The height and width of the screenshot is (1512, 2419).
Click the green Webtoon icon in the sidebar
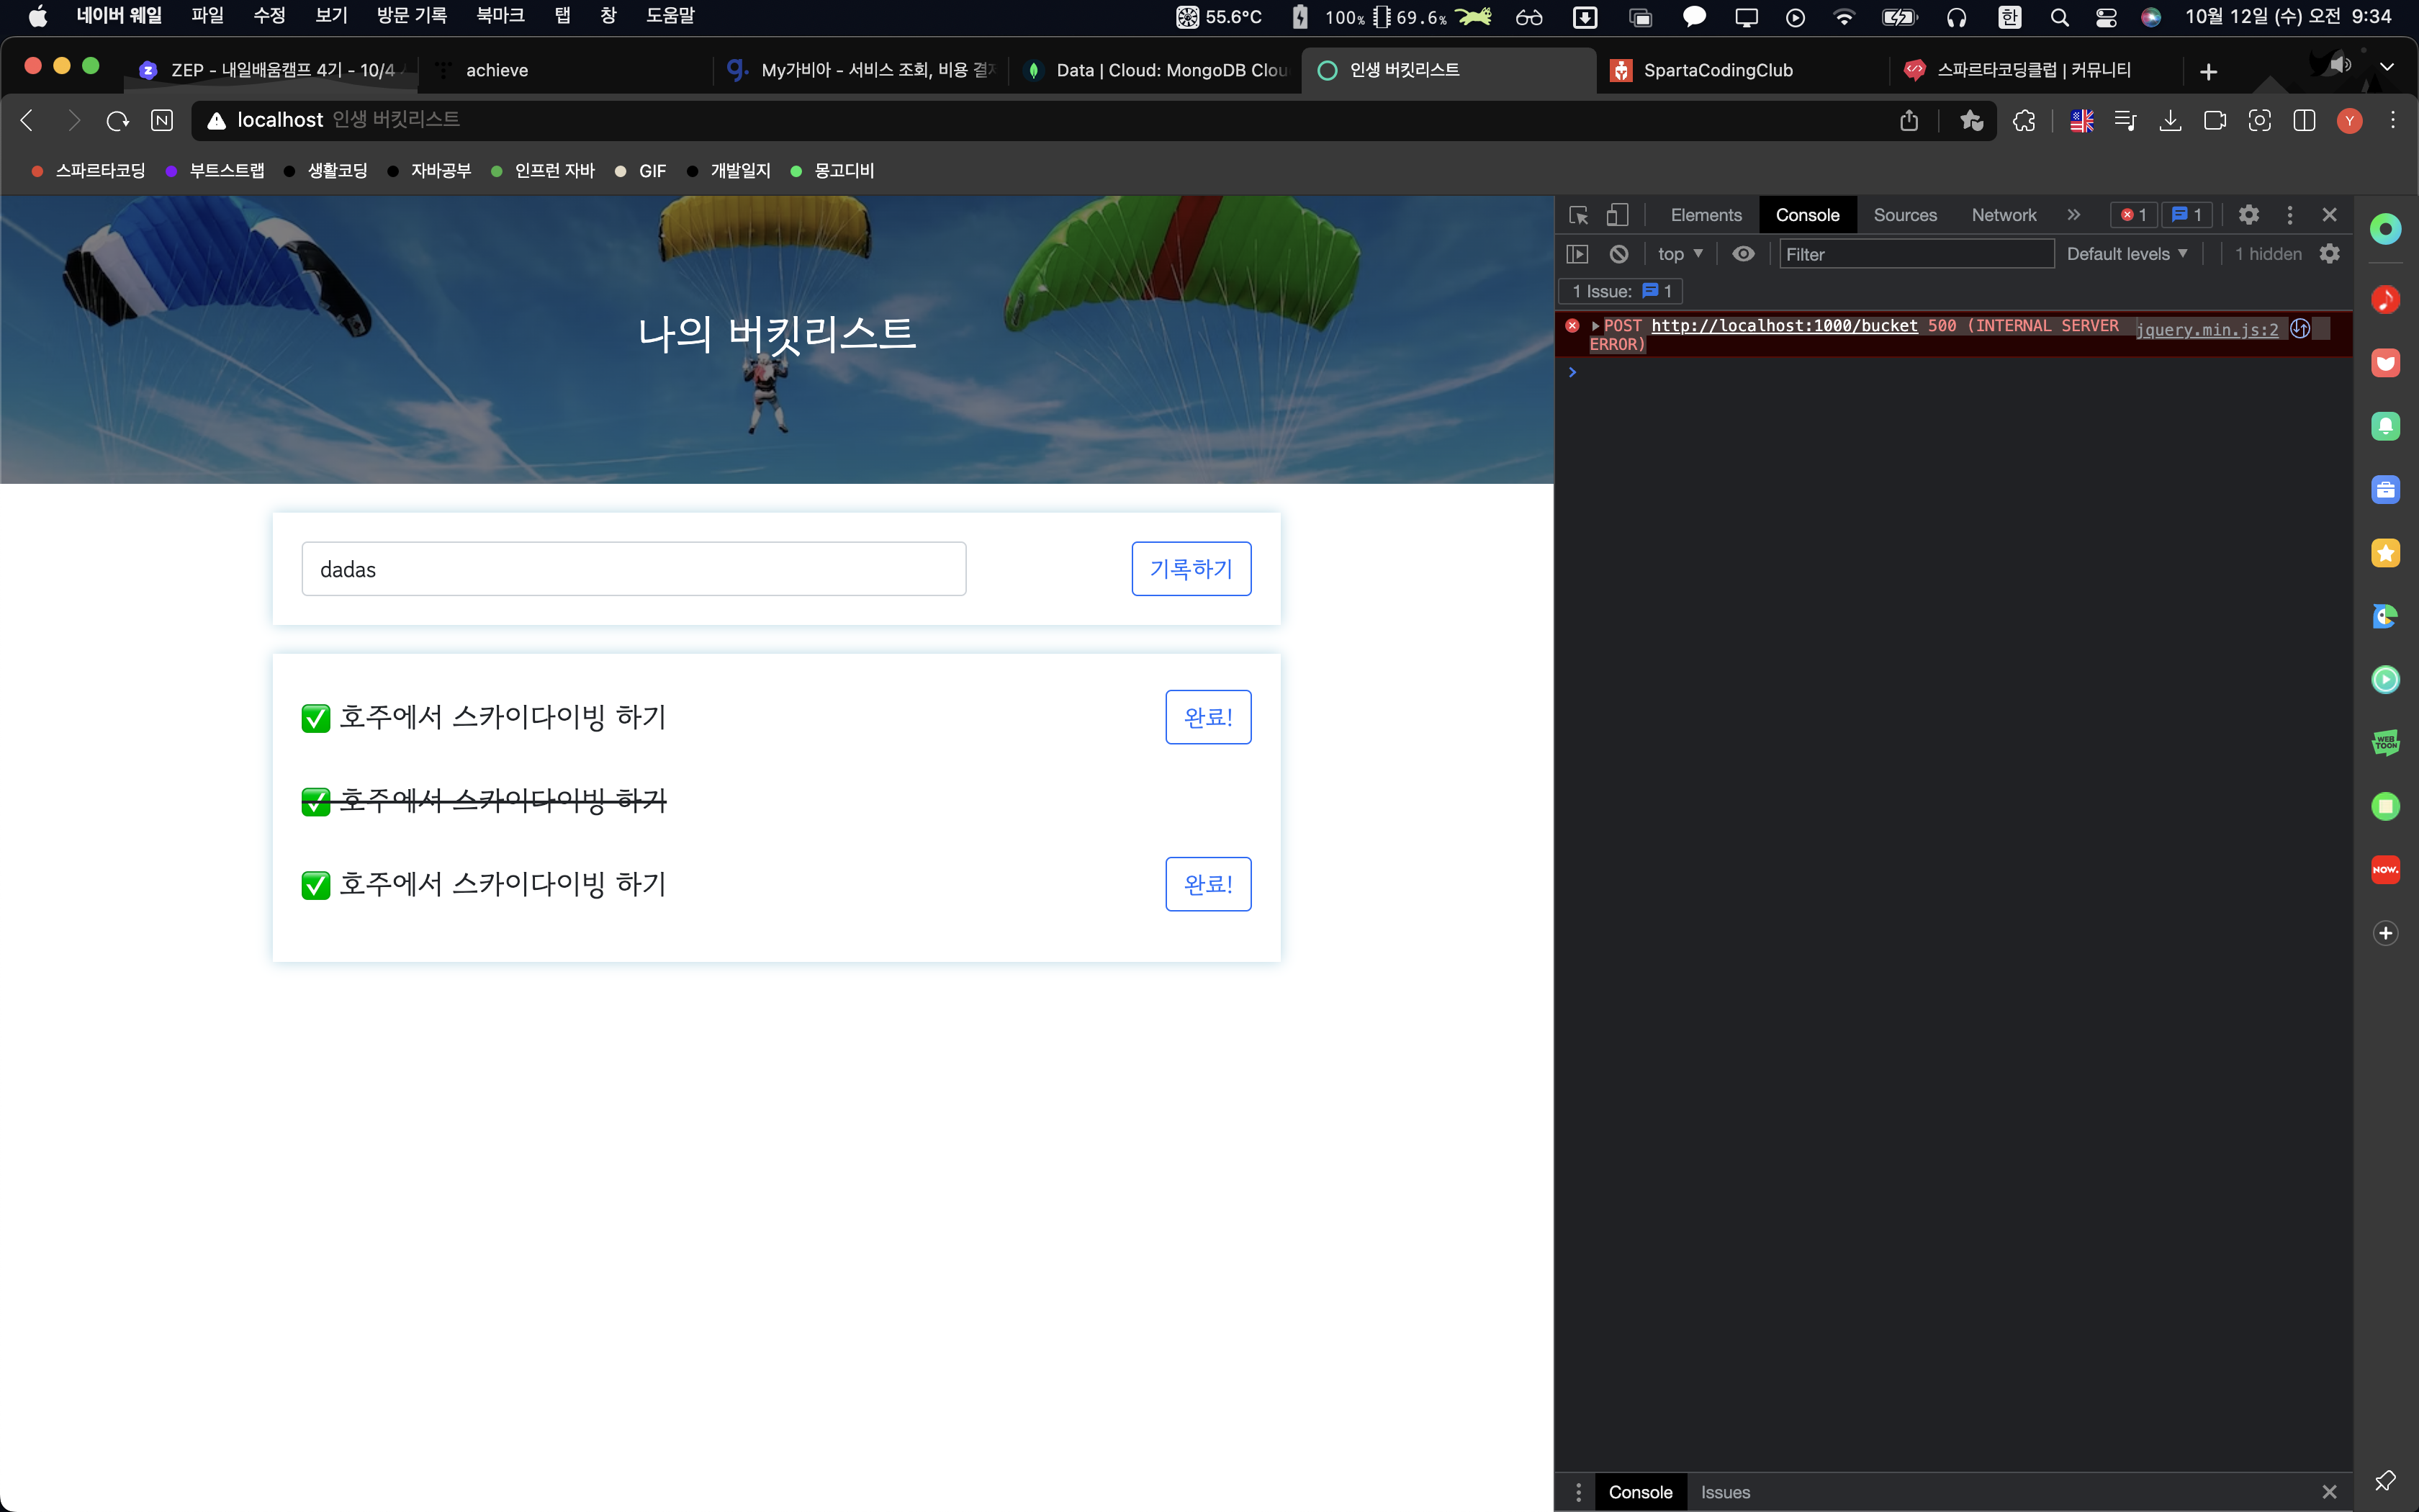[2385, 742]
